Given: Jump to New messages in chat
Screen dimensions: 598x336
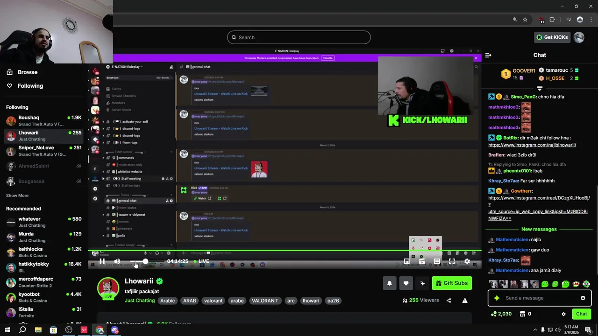Looking at the screenshot, I should (539, 229).
